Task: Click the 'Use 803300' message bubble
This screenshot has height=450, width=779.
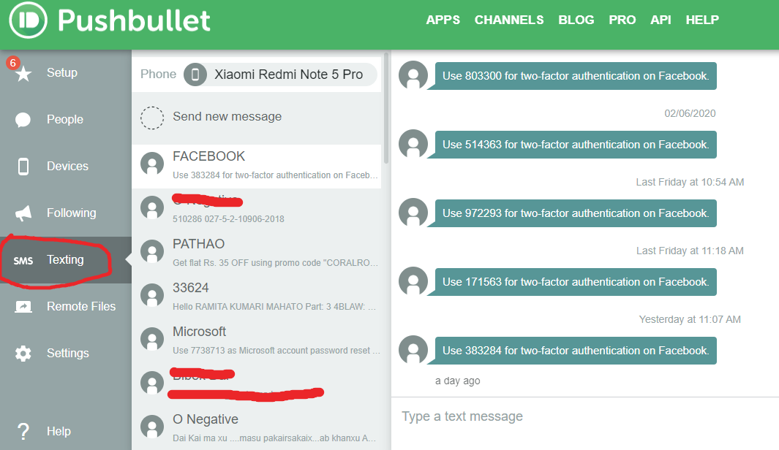Action: pos(576,76)
